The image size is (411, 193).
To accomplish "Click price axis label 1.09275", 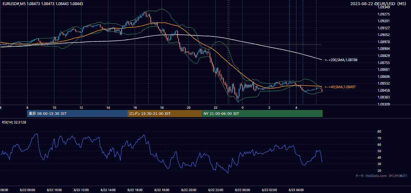I will [x=384, y=14].
